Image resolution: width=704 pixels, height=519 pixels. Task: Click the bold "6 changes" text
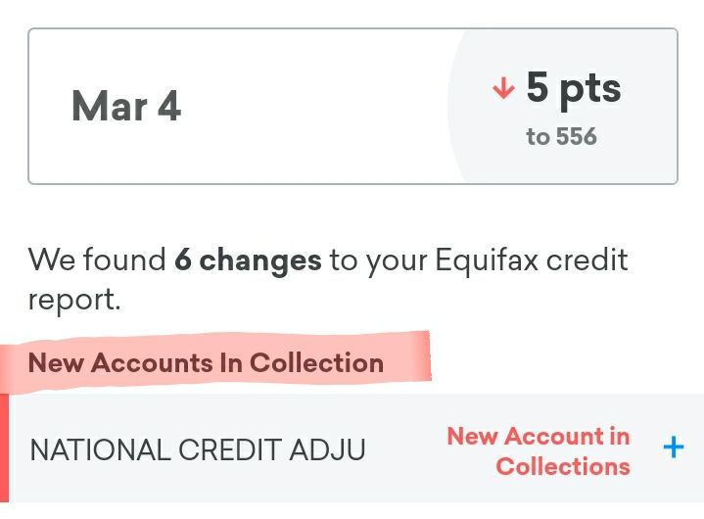pos(248,260)
